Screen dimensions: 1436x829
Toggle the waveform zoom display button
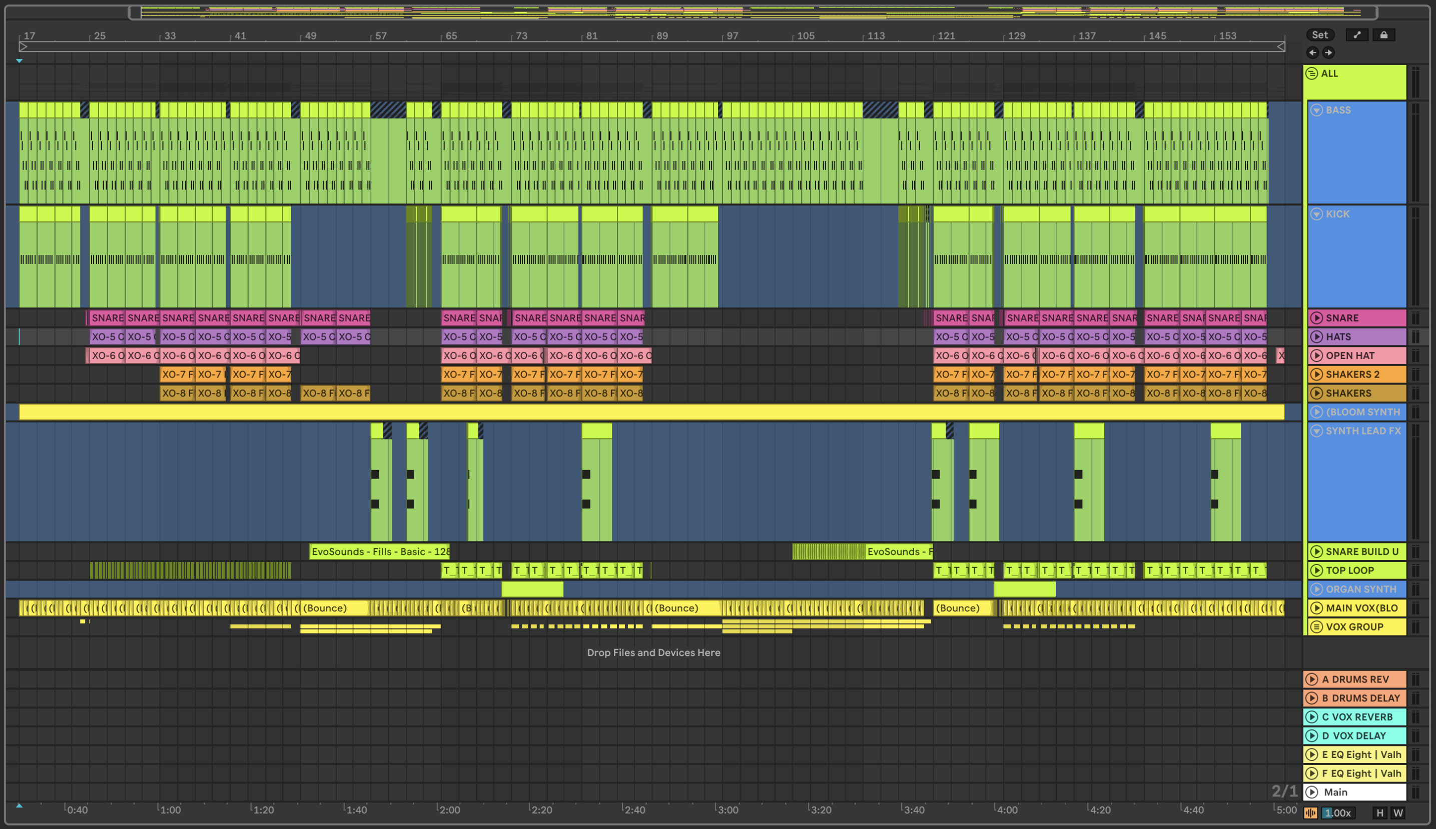(x=1311, y=813)
